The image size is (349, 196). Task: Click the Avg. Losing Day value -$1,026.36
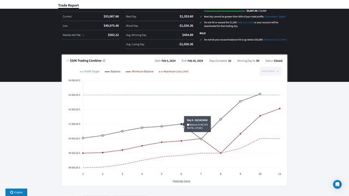point(186,44)
